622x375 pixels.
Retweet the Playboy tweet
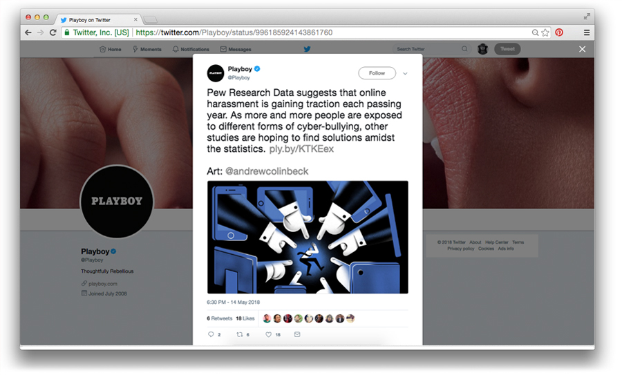tap(240, 334)
